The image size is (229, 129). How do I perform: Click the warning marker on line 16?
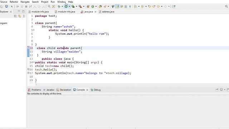29,69
